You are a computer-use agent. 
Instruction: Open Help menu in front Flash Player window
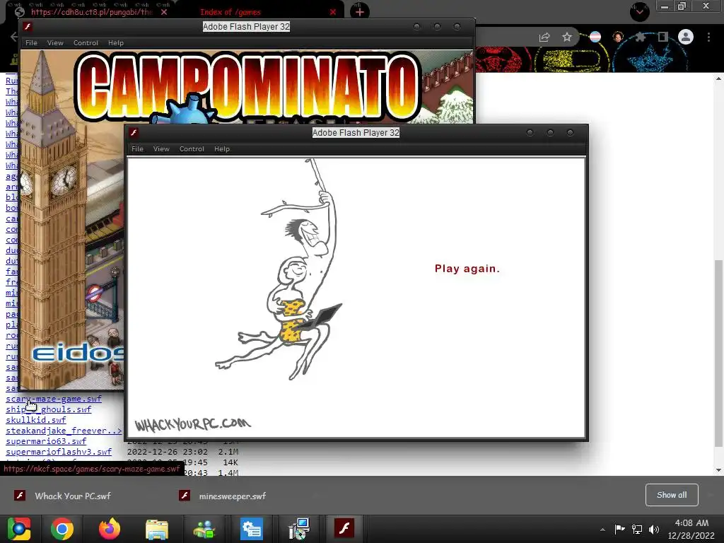(x=221, y=148)
